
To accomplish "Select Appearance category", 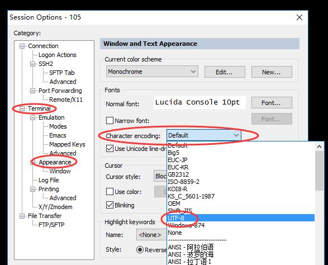I will tap(55, 162).
